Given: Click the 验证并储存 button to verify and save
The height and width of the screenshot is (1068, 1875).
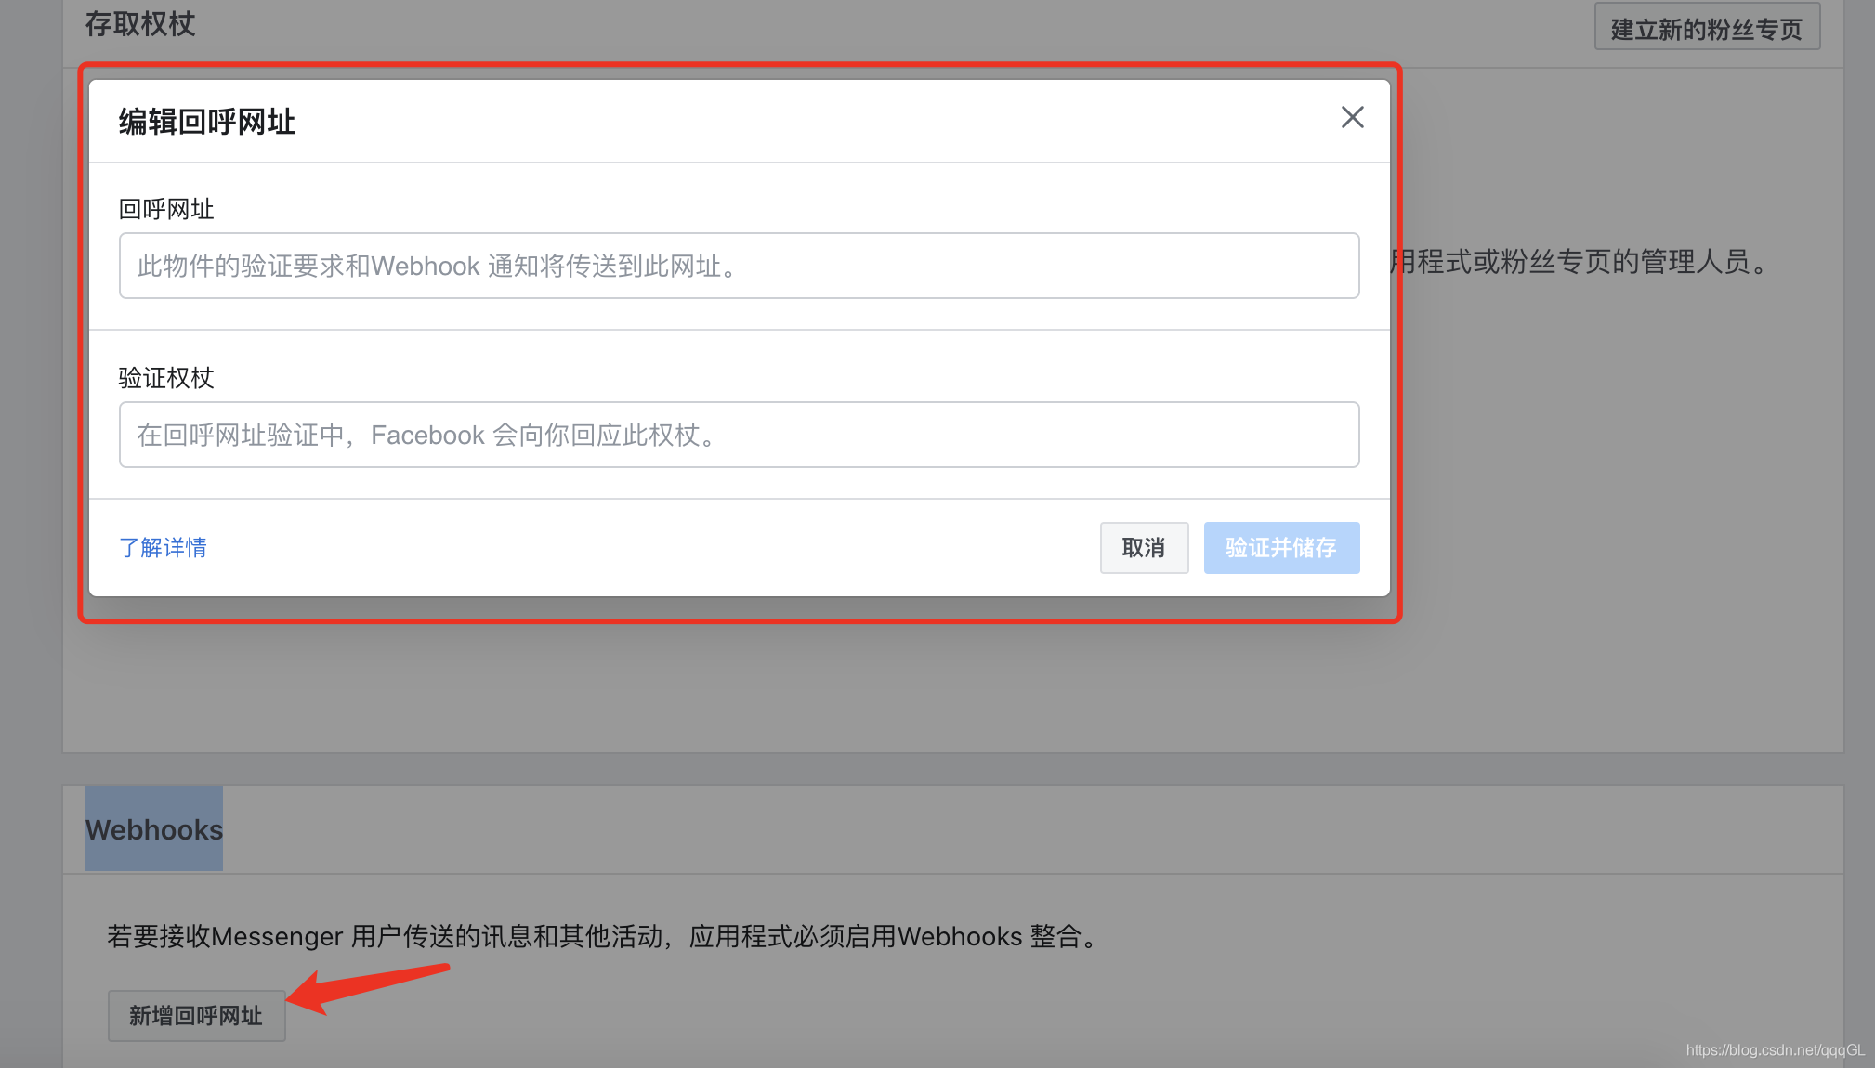Looking at the screenshot, I should (x=1281, y=547).
